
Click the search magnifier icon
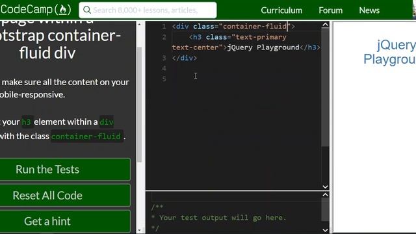[86, 10]
